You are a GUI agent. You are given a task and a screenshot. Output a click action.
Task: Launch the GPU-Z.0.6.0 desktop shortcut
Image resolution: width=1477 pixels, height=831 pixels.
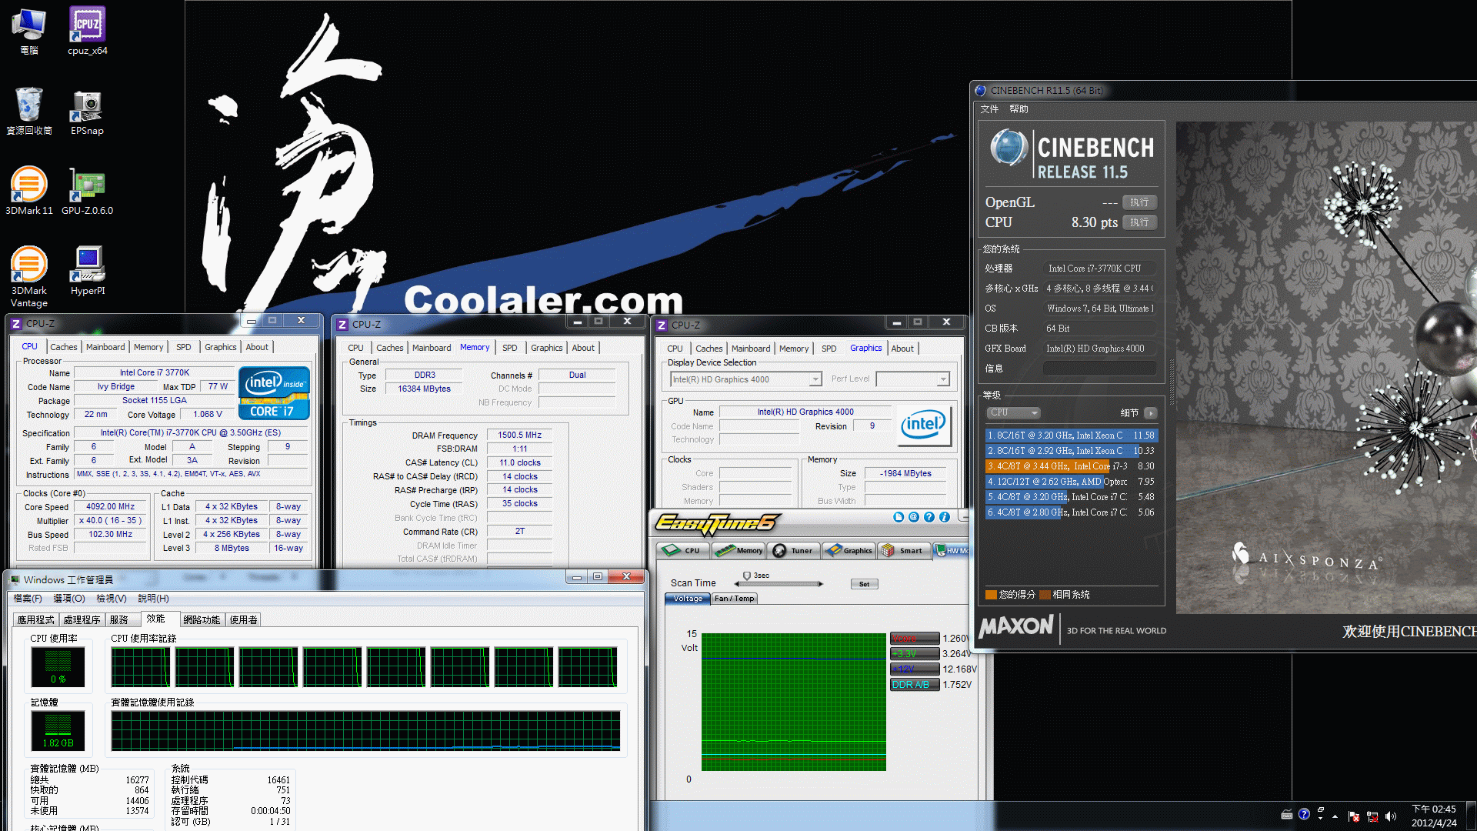point(87,191)
